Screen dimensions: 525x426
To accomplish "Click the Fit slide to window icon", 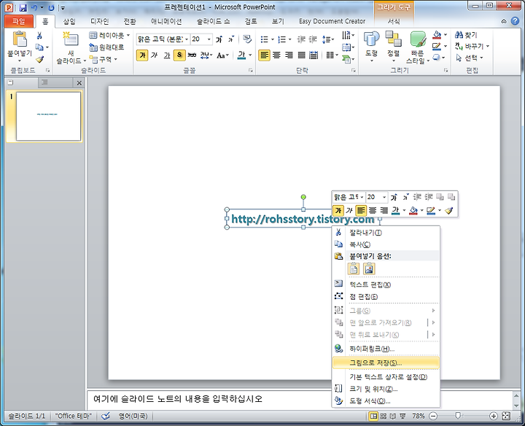I will (x=506, y=416).
